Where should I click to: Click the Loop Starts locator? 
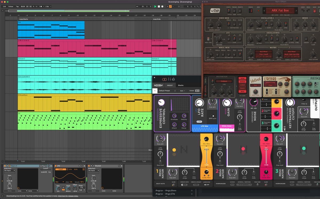click(x=23, y=19)
